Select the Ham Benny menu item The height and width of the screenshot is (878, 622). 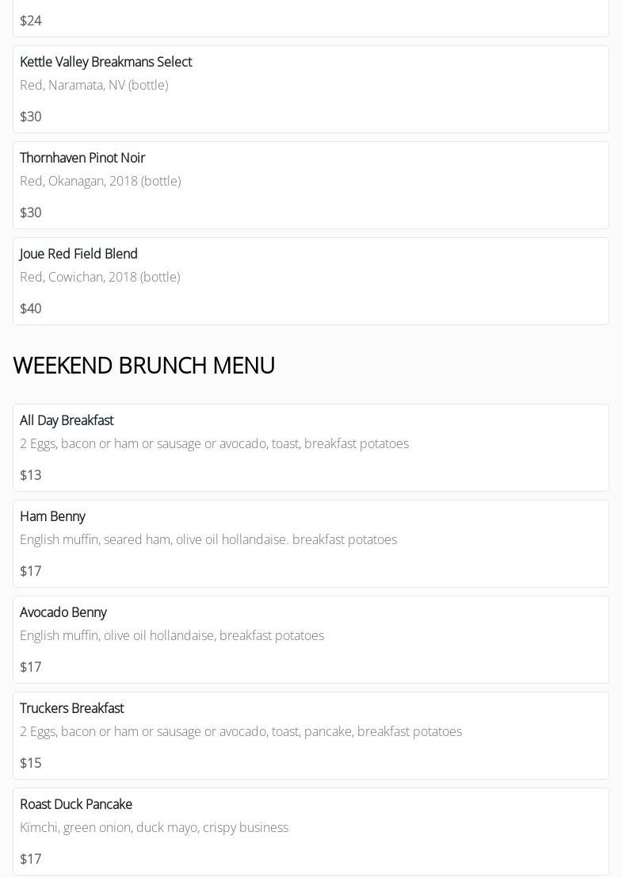(52, 516)
